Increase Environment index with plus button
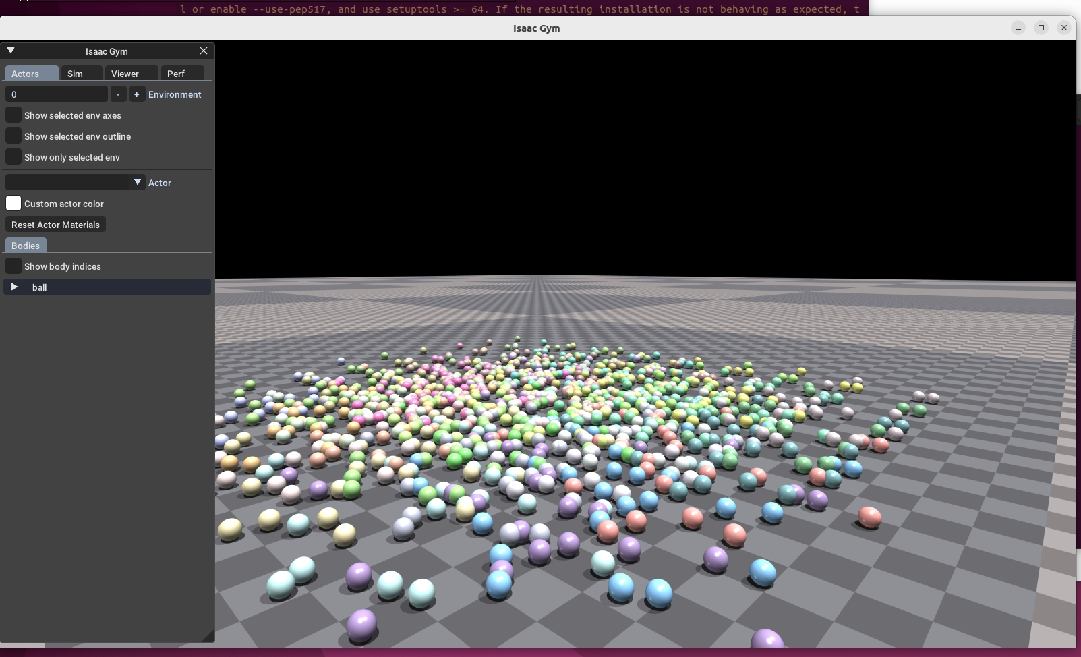 click(137, 94)
